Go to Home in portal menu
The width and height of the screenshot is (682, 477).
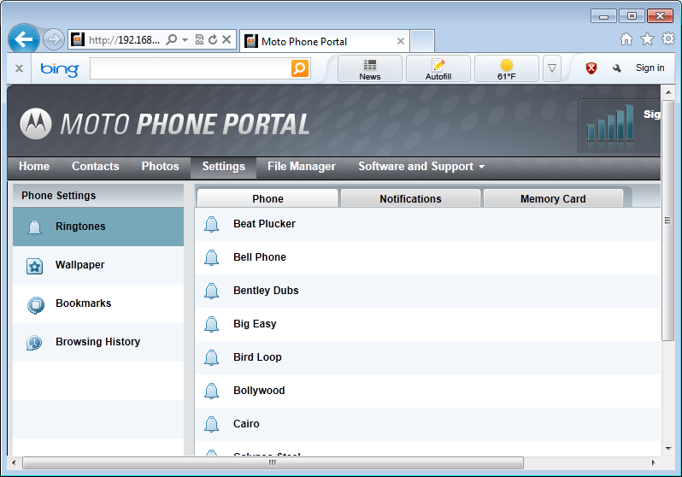34,166
